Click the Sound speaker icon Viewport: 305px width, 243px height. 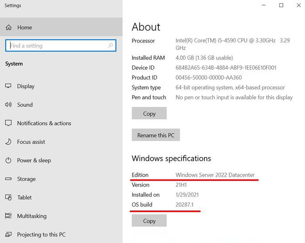click(8, 105)
